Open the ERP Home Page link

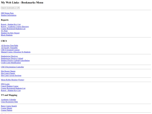coord(7,13)
